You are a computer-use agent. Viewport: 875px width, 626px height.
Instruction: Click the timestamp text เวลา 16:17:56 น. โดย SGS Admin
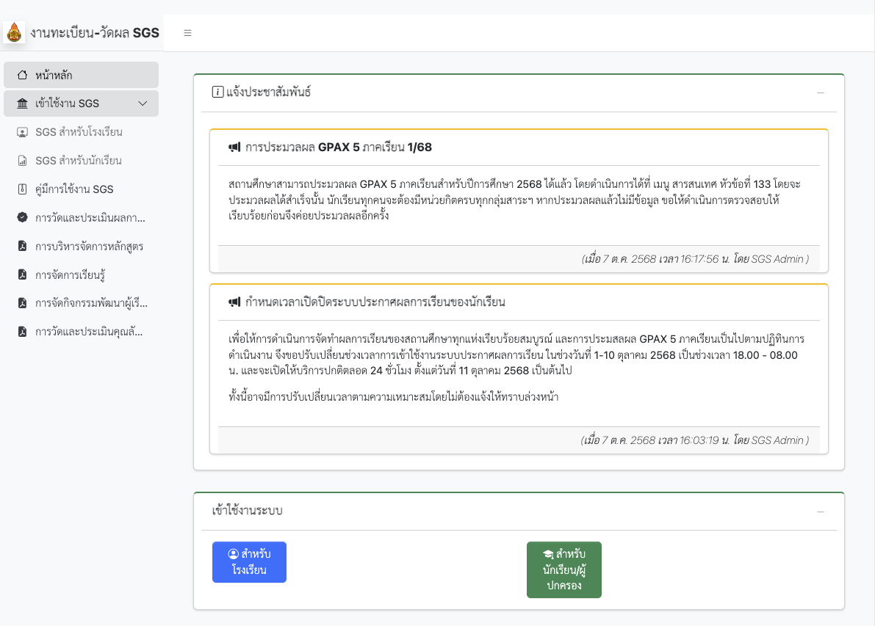pos(733,258)
